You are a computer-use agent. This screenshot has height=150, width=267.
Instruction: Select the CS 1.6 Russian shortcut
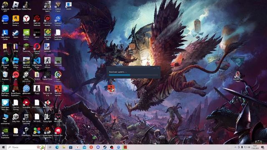(48, 62)
